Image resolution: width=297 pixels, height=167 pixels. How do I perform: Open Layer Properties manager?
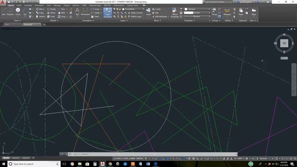(x=108, y=13)
